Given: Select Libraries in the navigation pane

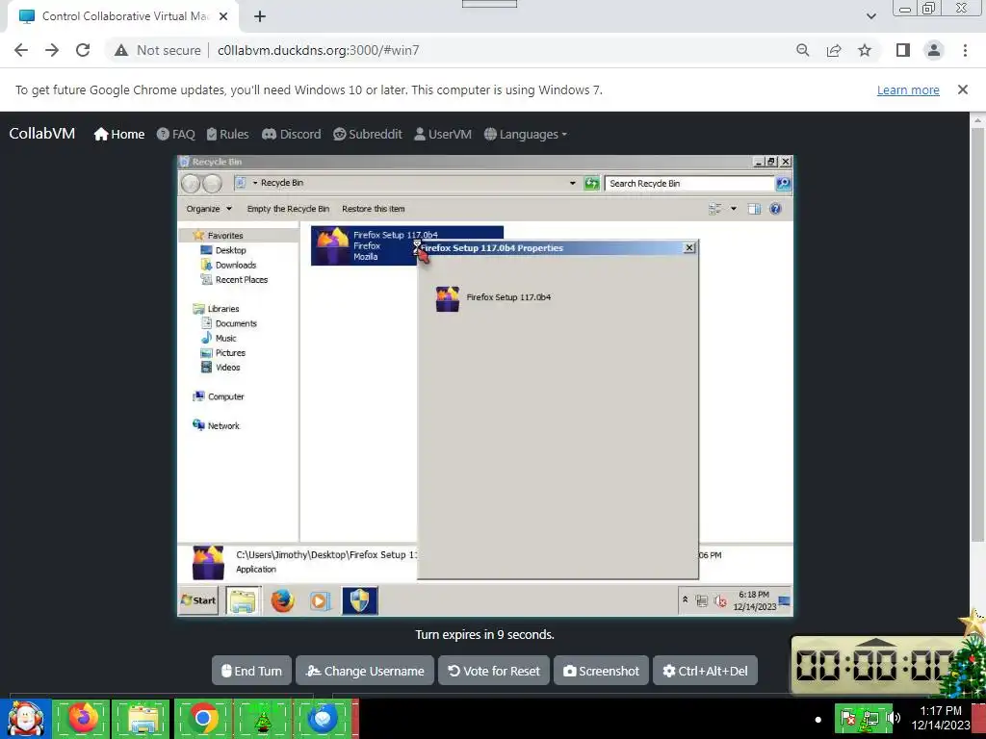Looking at the screenshot, I should tap(223, 309).
